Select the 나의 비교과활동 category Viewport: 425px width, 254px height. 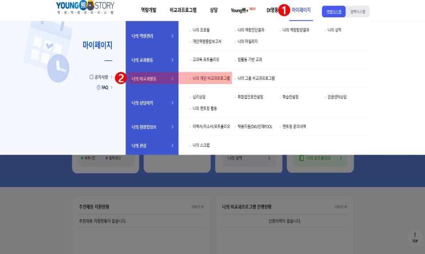click(152, 78)
